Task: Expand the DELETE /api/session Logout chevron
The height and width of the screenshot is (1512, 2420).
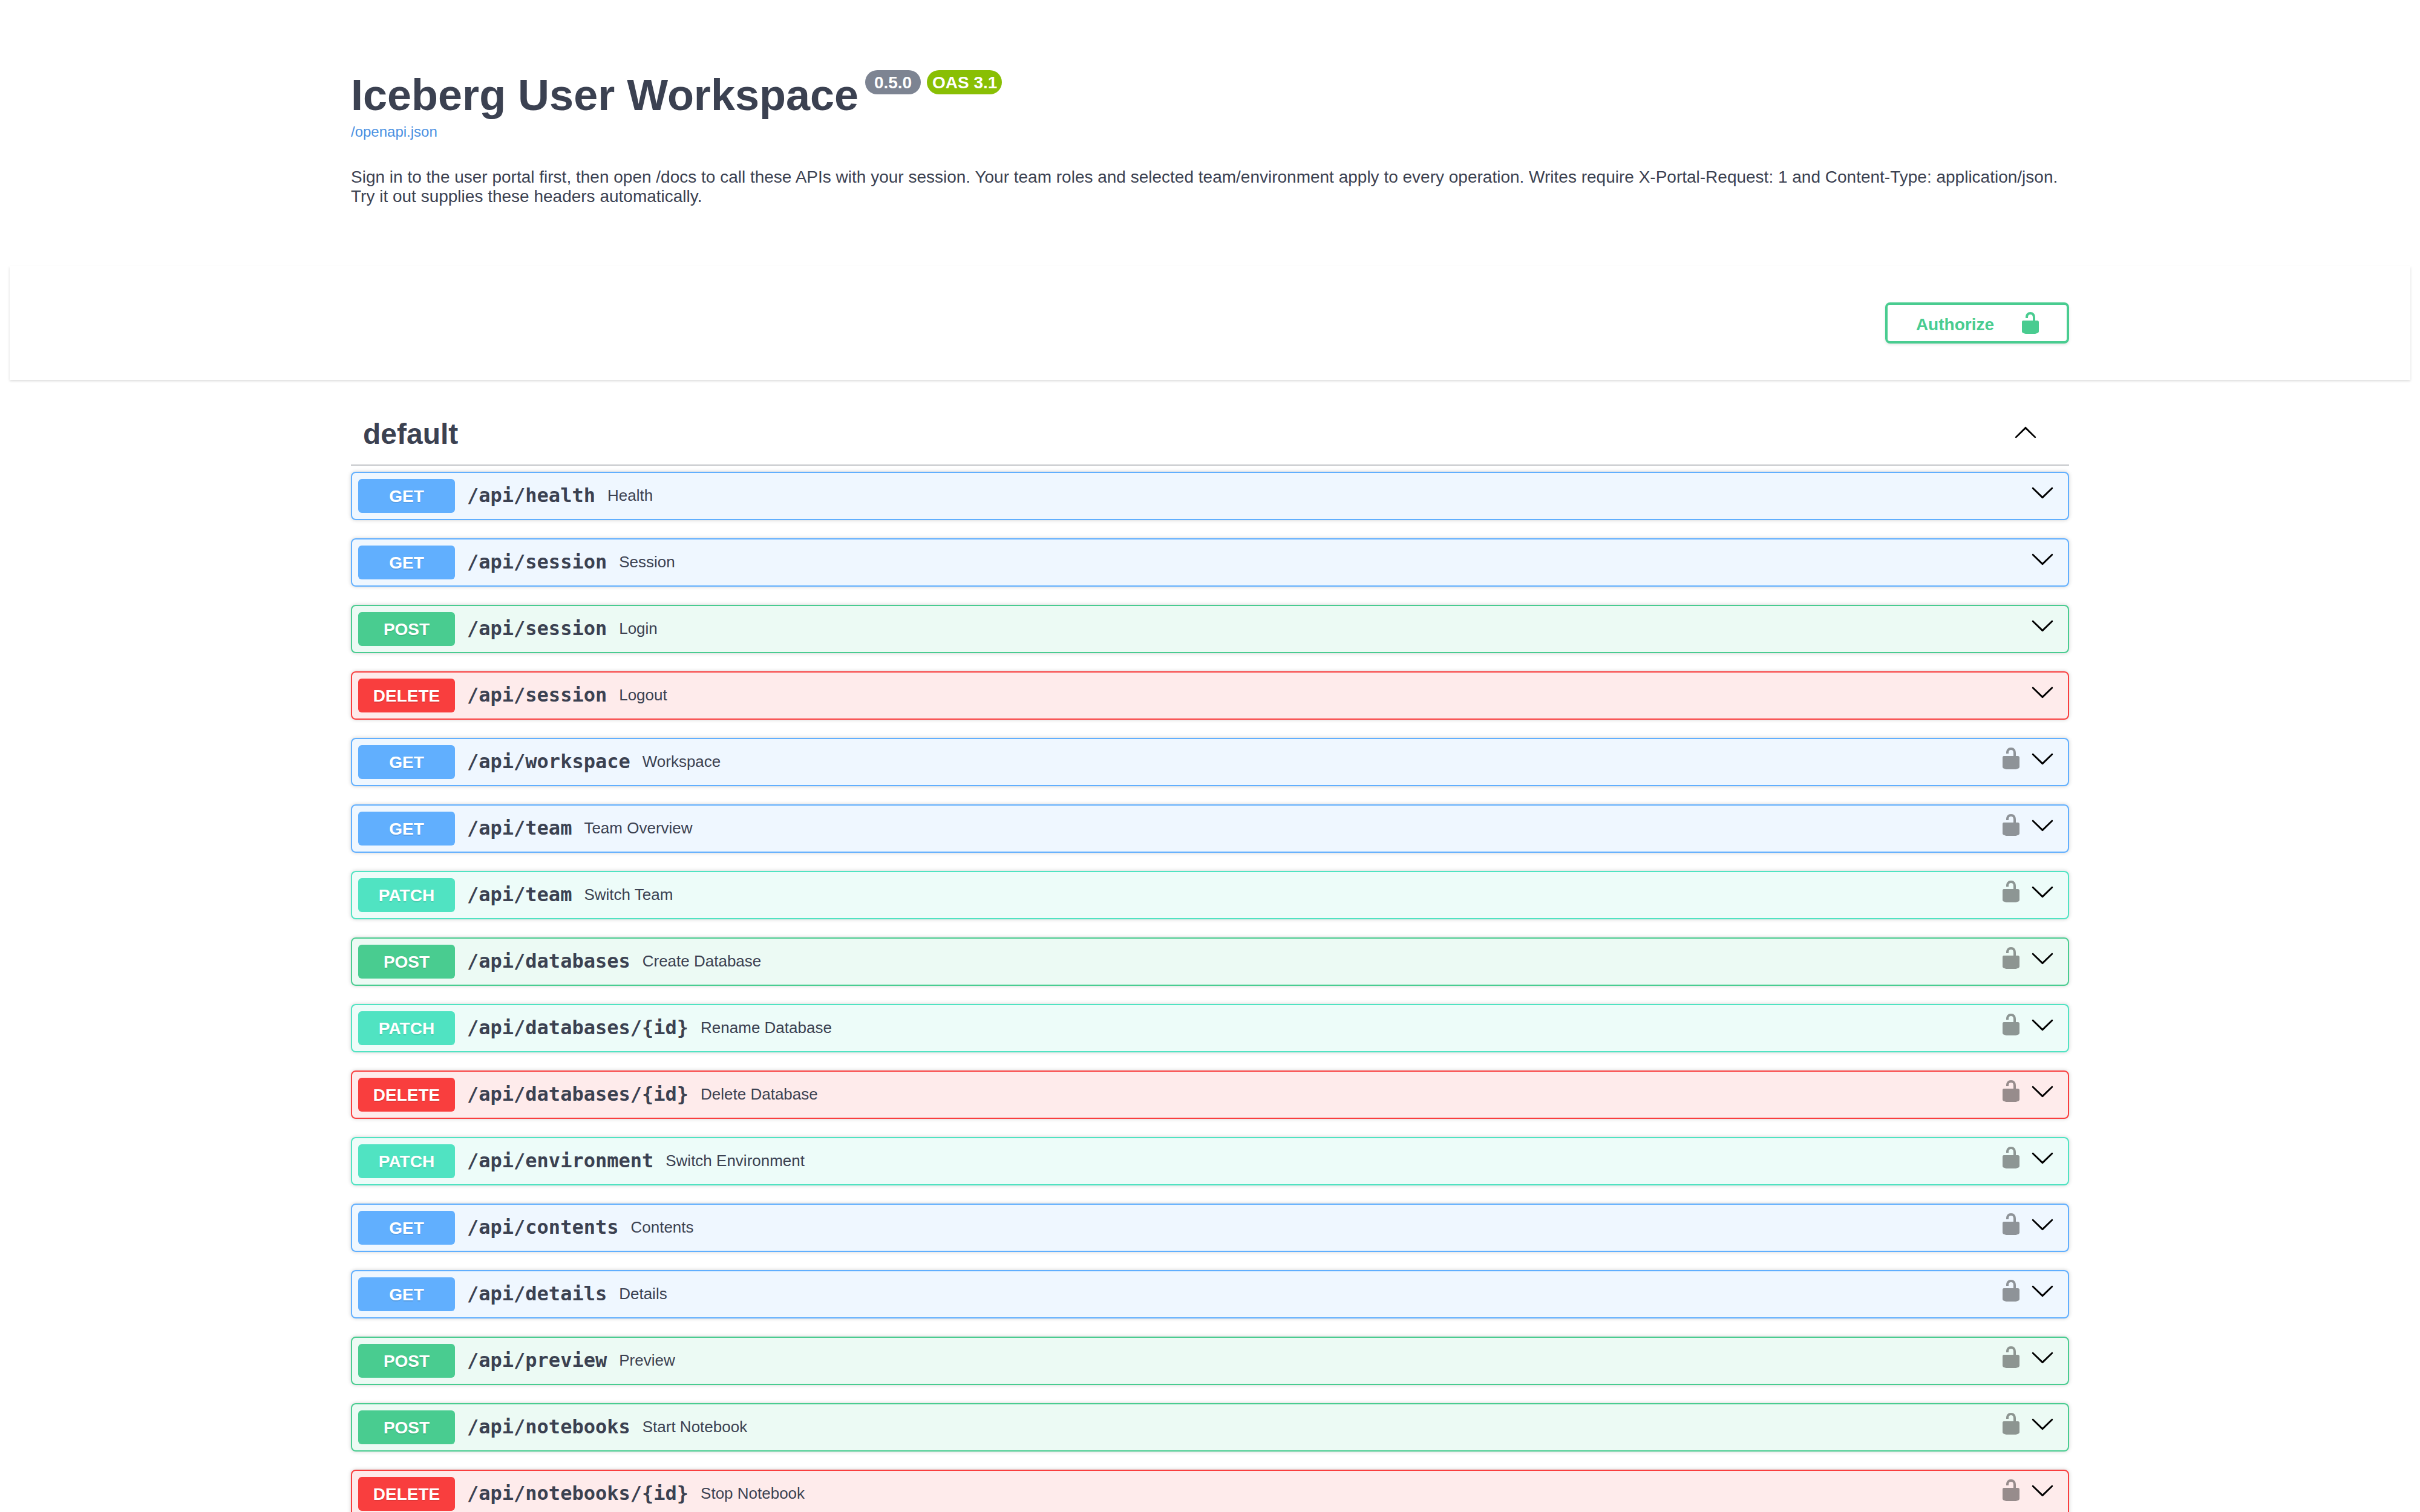Action: tap(2042, 693)
